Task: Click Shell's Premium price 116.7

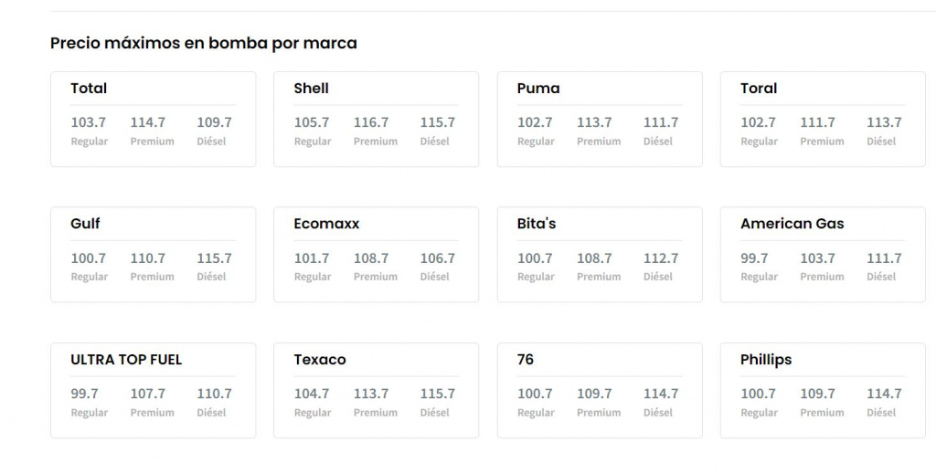Action: (371, 122)
